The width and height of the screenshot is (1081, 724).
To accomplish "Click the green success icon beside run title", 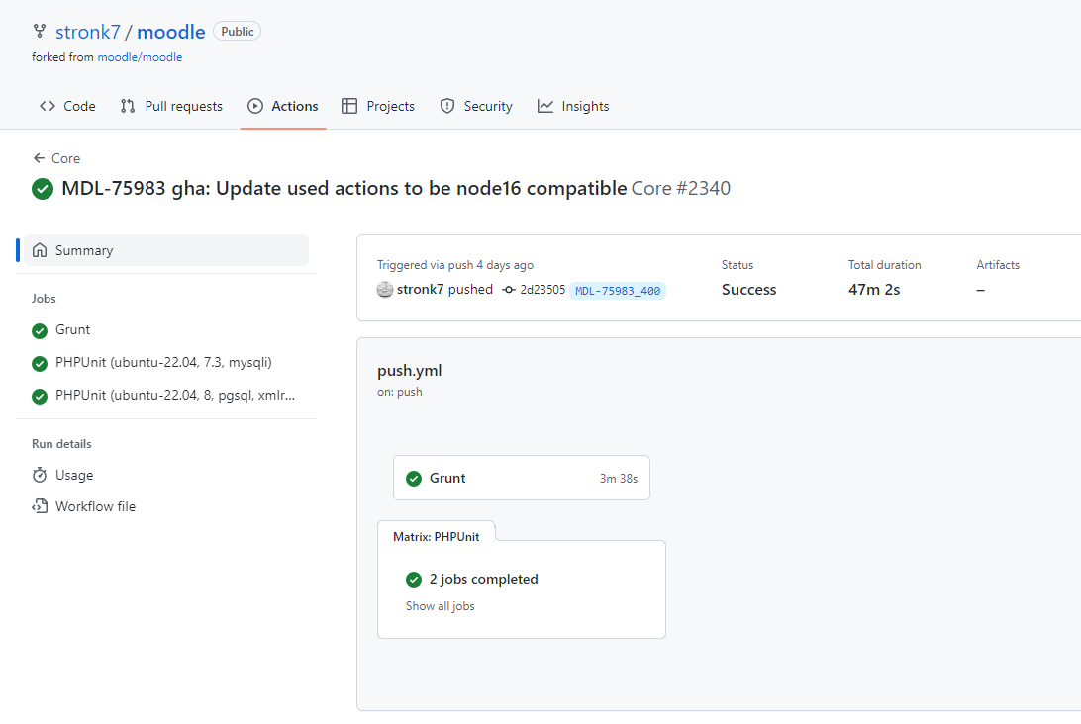I will coord(43,189).
